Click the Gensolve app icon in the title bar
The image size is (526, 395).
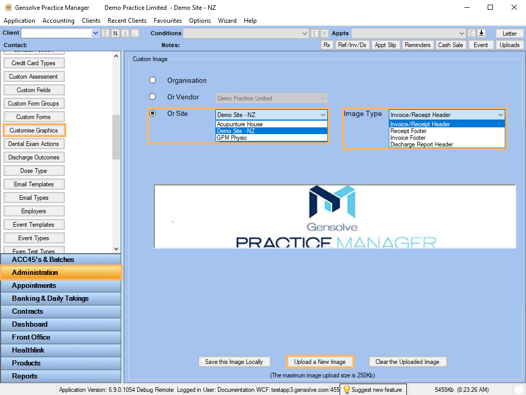(x=8, y=7)
